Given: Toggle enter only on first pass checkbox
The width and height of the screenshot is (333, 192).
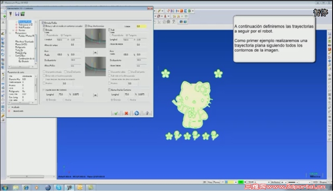Looking at the screenshot, I should 44,76.
